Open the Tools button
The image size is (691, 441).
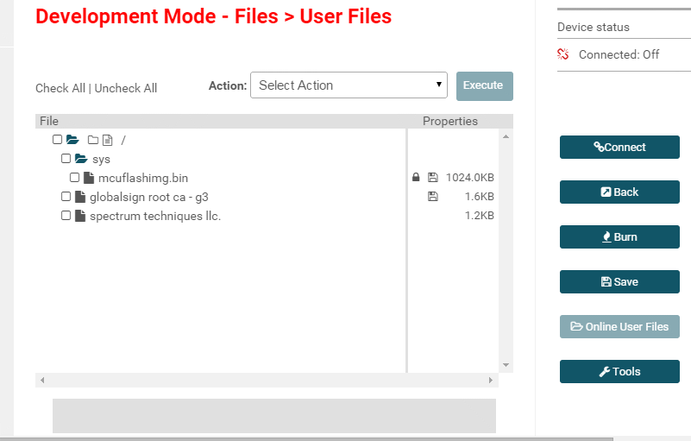pos(619,372)
